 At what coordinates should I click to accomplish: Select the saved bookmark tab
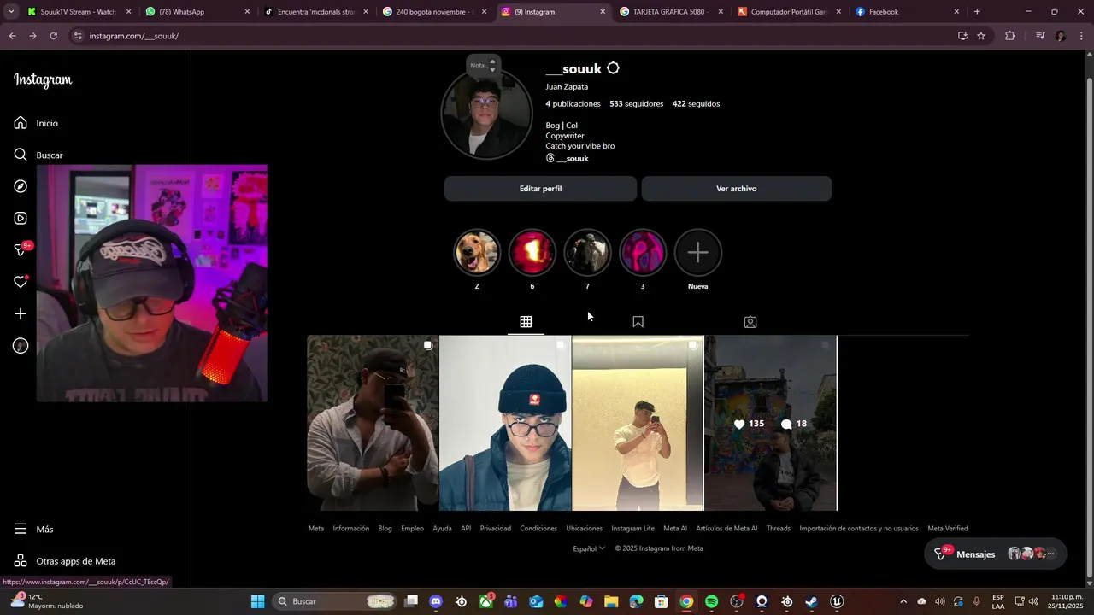point(638,322)
